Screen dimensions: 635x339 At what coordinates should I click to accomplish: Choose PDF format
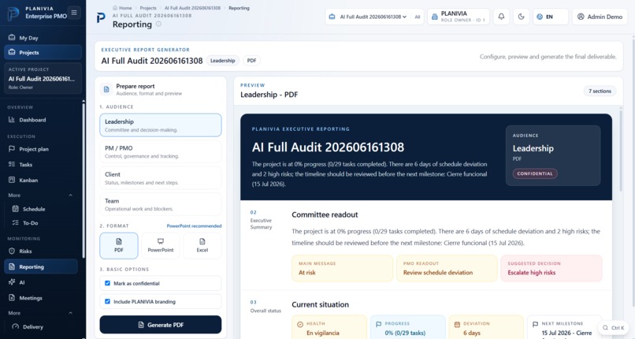(x=119, y=245)
